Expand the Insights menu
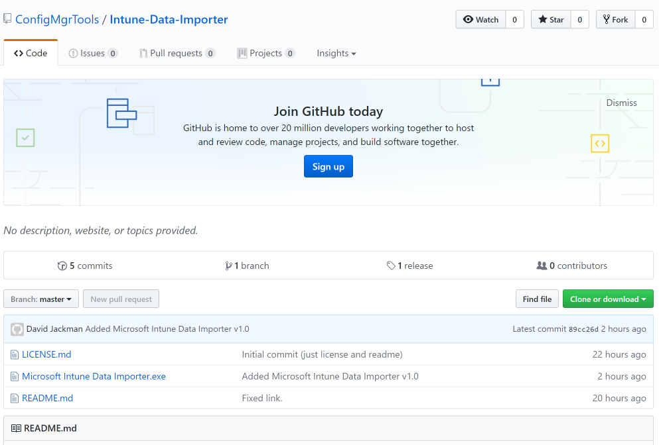Screen dimensions: 659x445 [336, 52]
